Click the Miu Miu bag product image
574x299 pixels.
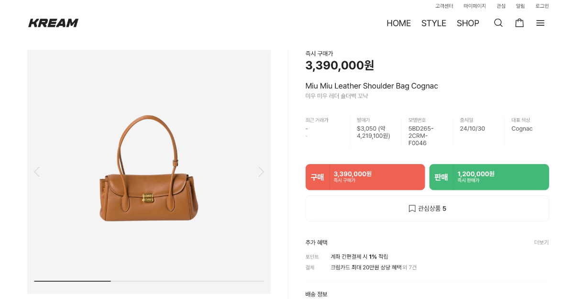coord(149,170)
